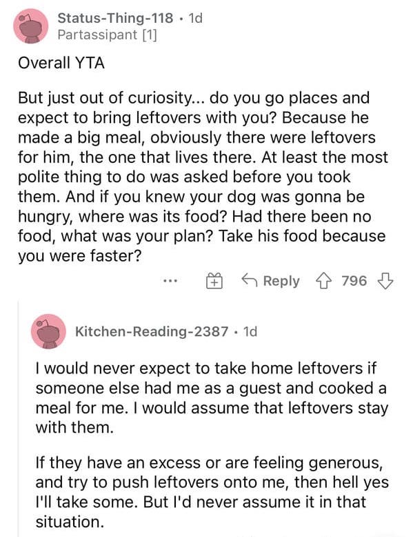Click the Reply text label

coord(281,281)
